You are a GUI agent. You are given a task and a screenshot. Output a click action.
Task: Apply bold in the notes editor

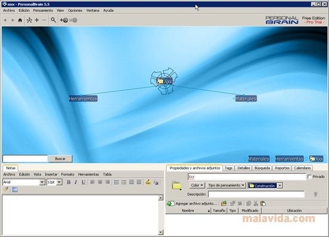click(68, 182)
